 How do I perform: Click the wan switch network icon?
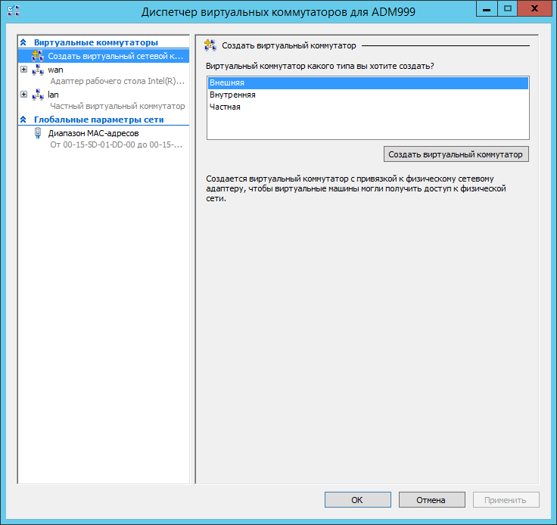click(x=38, y=70)
